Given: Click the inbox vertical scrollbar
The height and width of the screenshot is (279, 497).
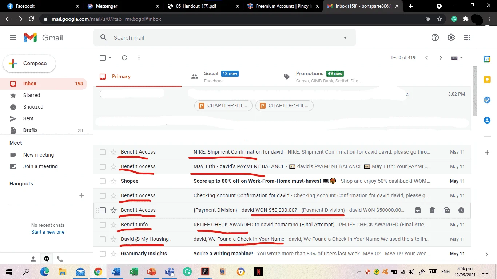Looking at the screenshot, I should [474, 91].
